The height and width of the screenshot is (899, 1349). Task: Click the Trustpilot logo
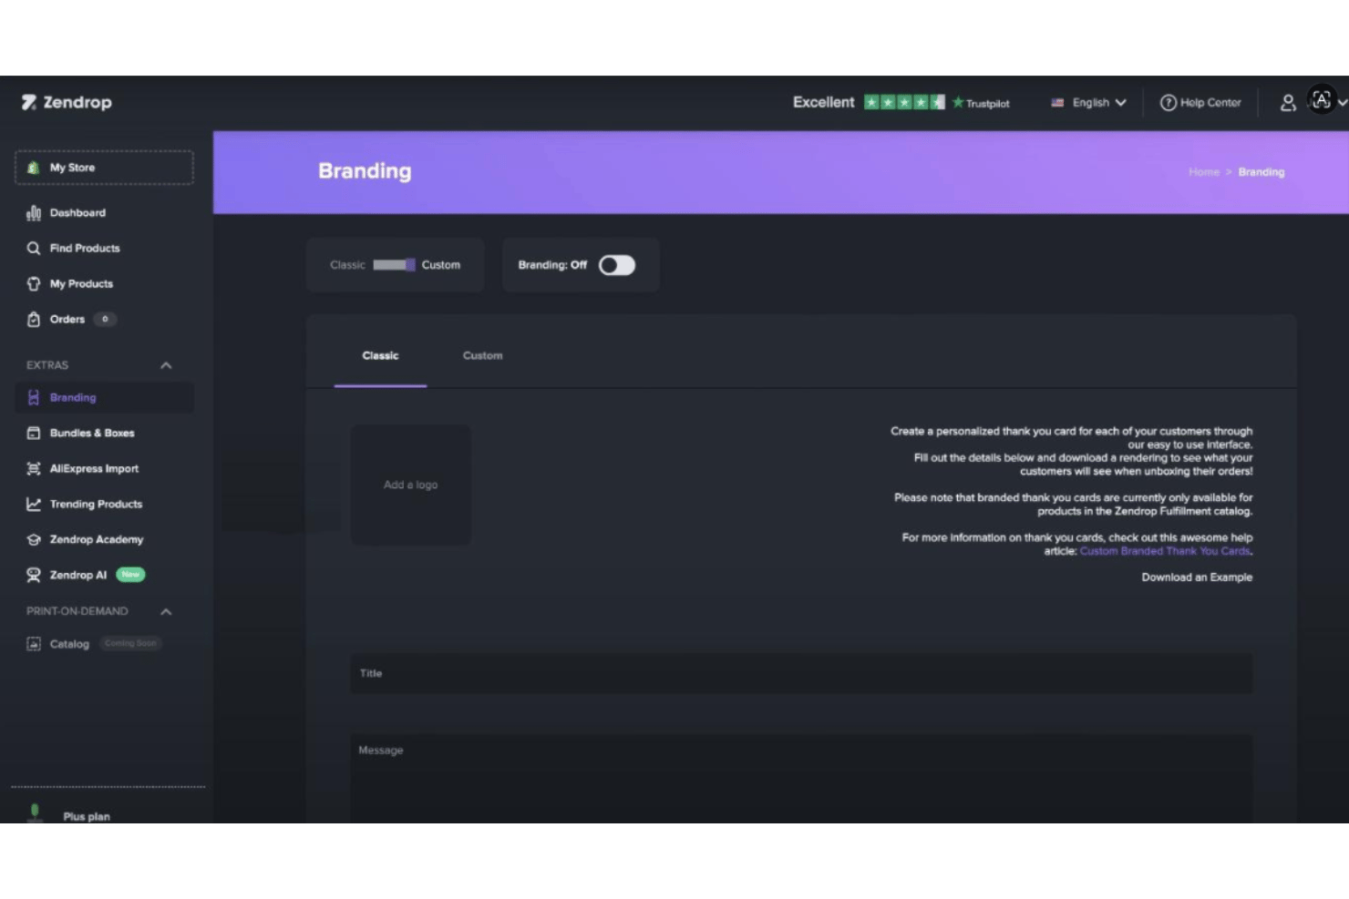pyautogui.click(x=981, y=103)
